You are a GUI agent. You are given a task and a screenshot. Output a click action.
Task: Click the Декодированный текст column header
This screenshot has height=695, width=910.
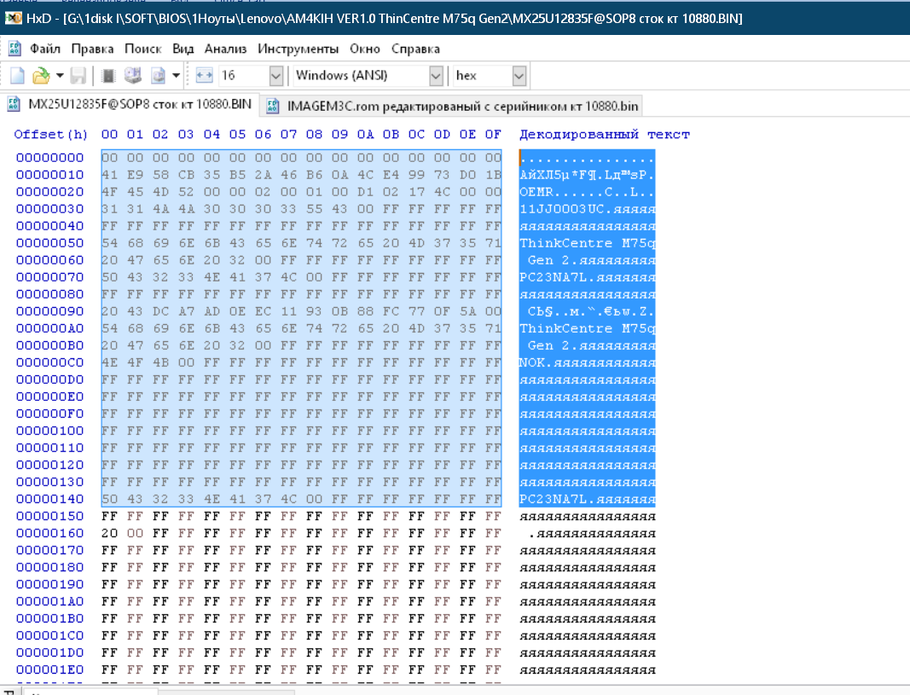click(x=605, y=135)
